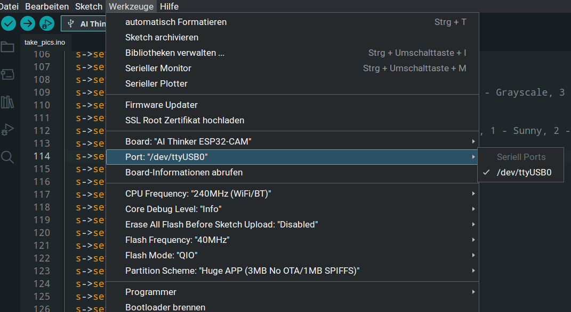Choose automatisch Formatieren from the menu
The height and width of the screenshot is (312, 571).
175,22
